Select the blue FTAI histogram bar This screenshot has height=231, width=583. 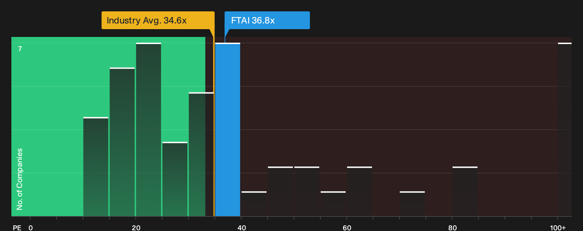[228, 129]
